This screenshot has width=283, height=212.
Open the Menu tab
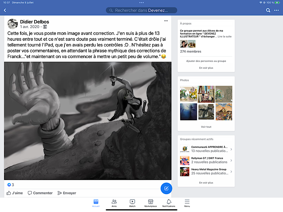[x=187, y=203]
